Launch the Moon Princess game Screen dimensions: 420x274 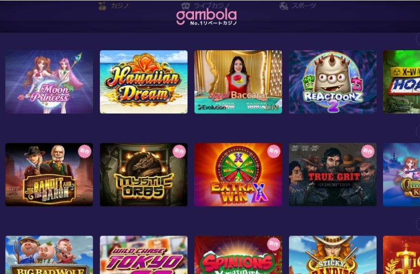(49, 82)
